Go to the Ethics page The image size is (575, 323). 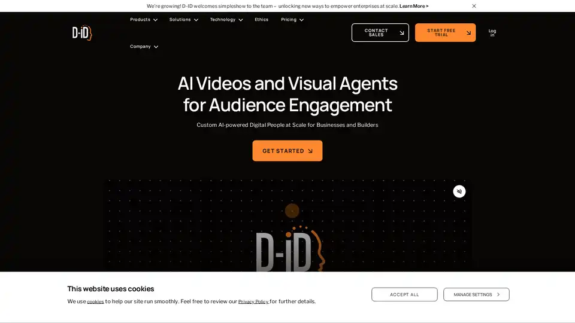click(261, 20)
